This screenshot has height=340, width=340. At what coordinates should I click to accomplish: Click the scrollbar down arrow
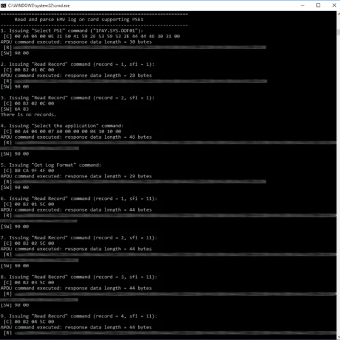[338, 337]
